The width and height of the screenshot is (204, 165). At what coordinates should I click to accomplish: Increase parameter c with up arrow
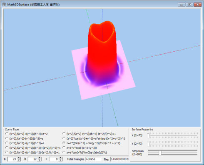[x=60, y=158]
